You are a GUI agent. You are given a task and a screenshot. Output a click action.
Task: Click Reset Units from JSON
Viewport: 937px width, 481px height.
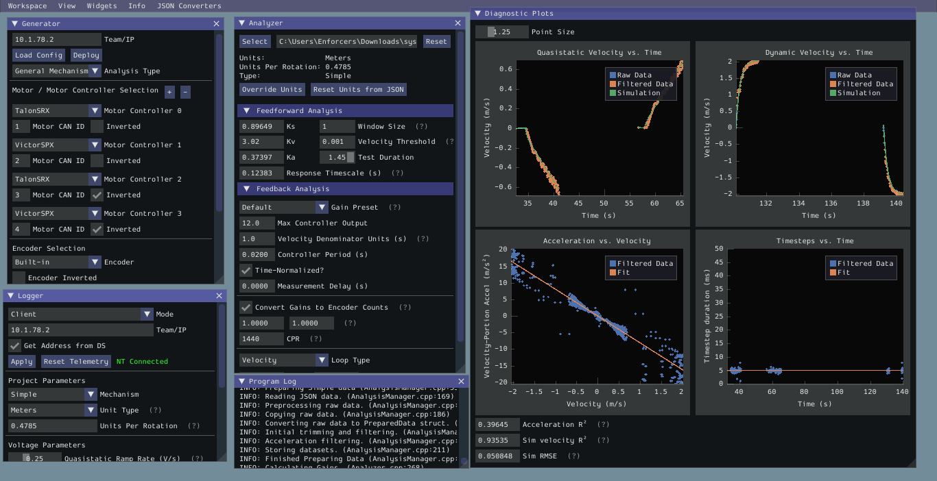point(358,89)
